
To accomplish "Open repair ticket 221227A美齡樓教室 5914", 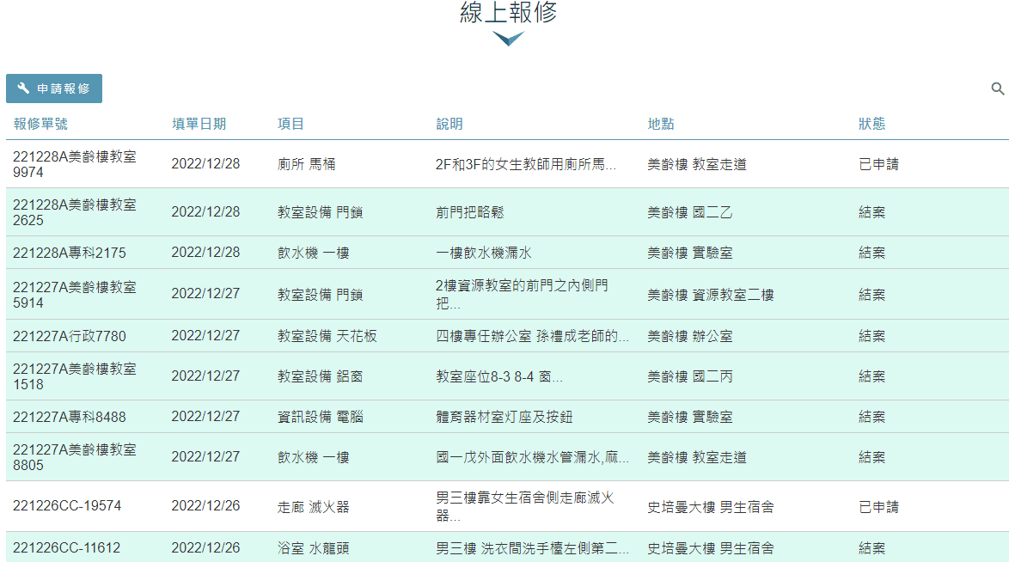I will tap(75, 295).
